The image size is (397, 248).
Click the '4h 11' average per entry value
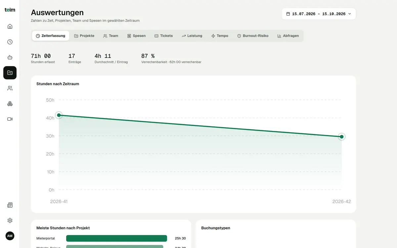(103, 56)
